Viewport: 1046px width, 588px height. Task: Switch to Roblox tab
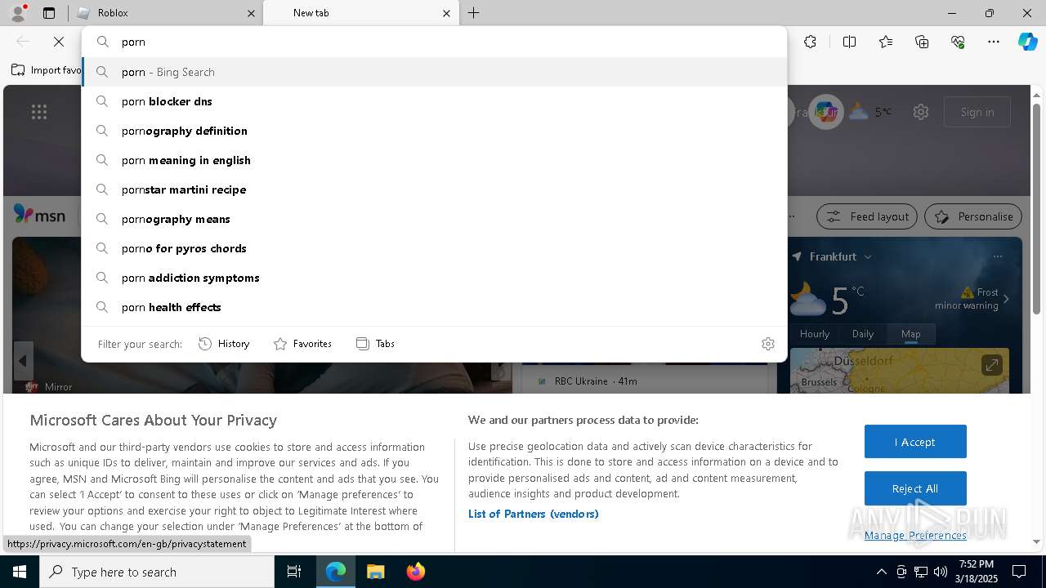click(168, 13)
